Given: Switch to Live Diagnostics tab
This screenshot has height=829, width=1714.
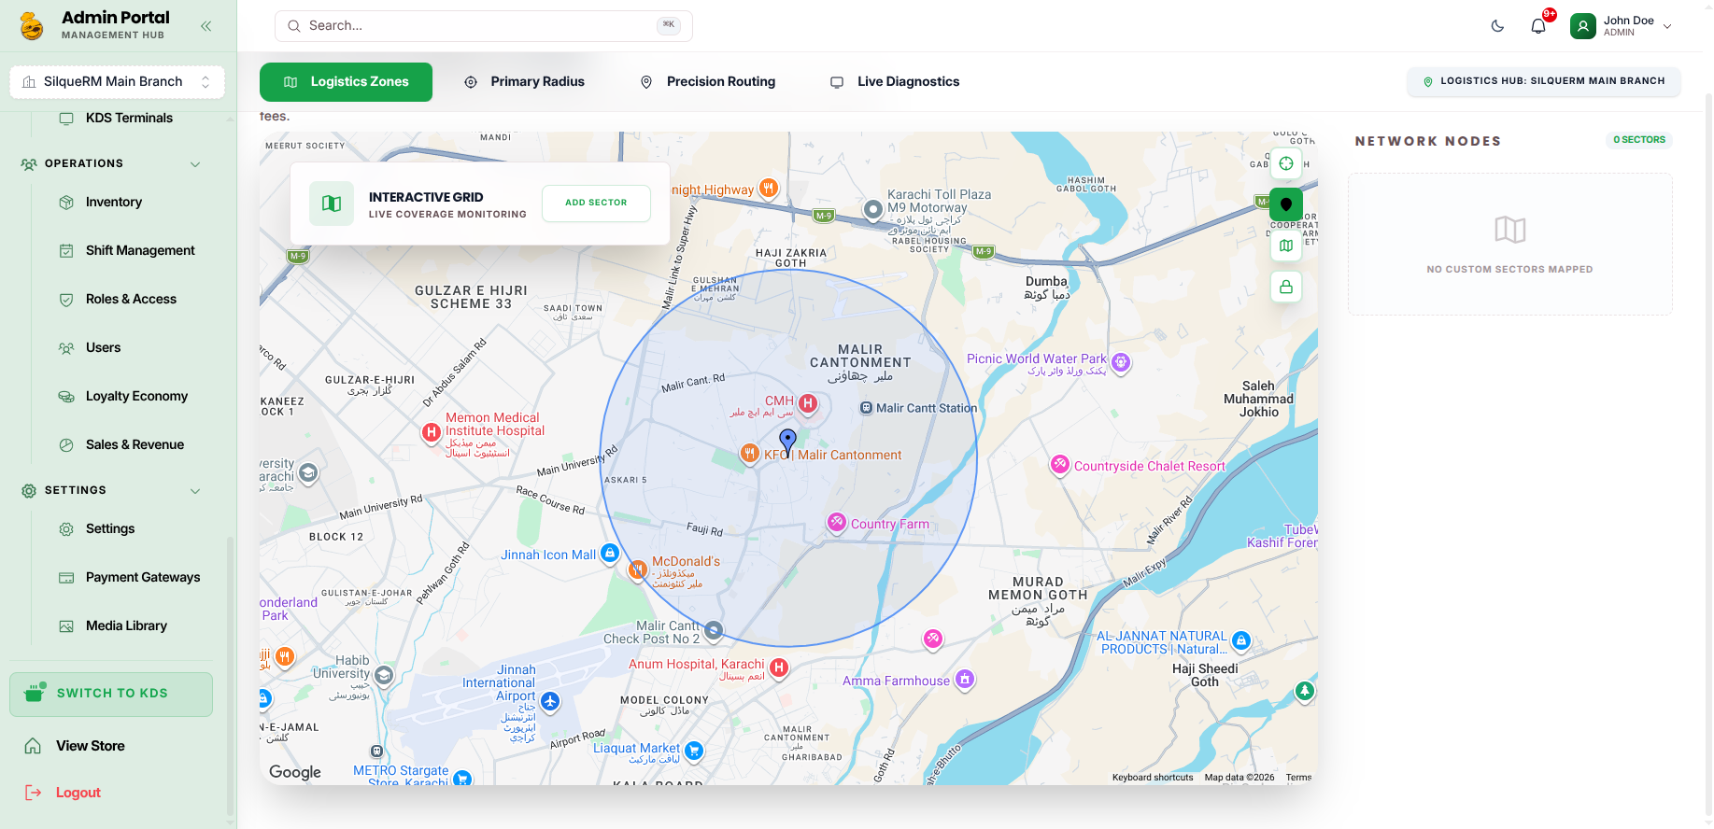Looking at the screenshot, I should point(895,82).
